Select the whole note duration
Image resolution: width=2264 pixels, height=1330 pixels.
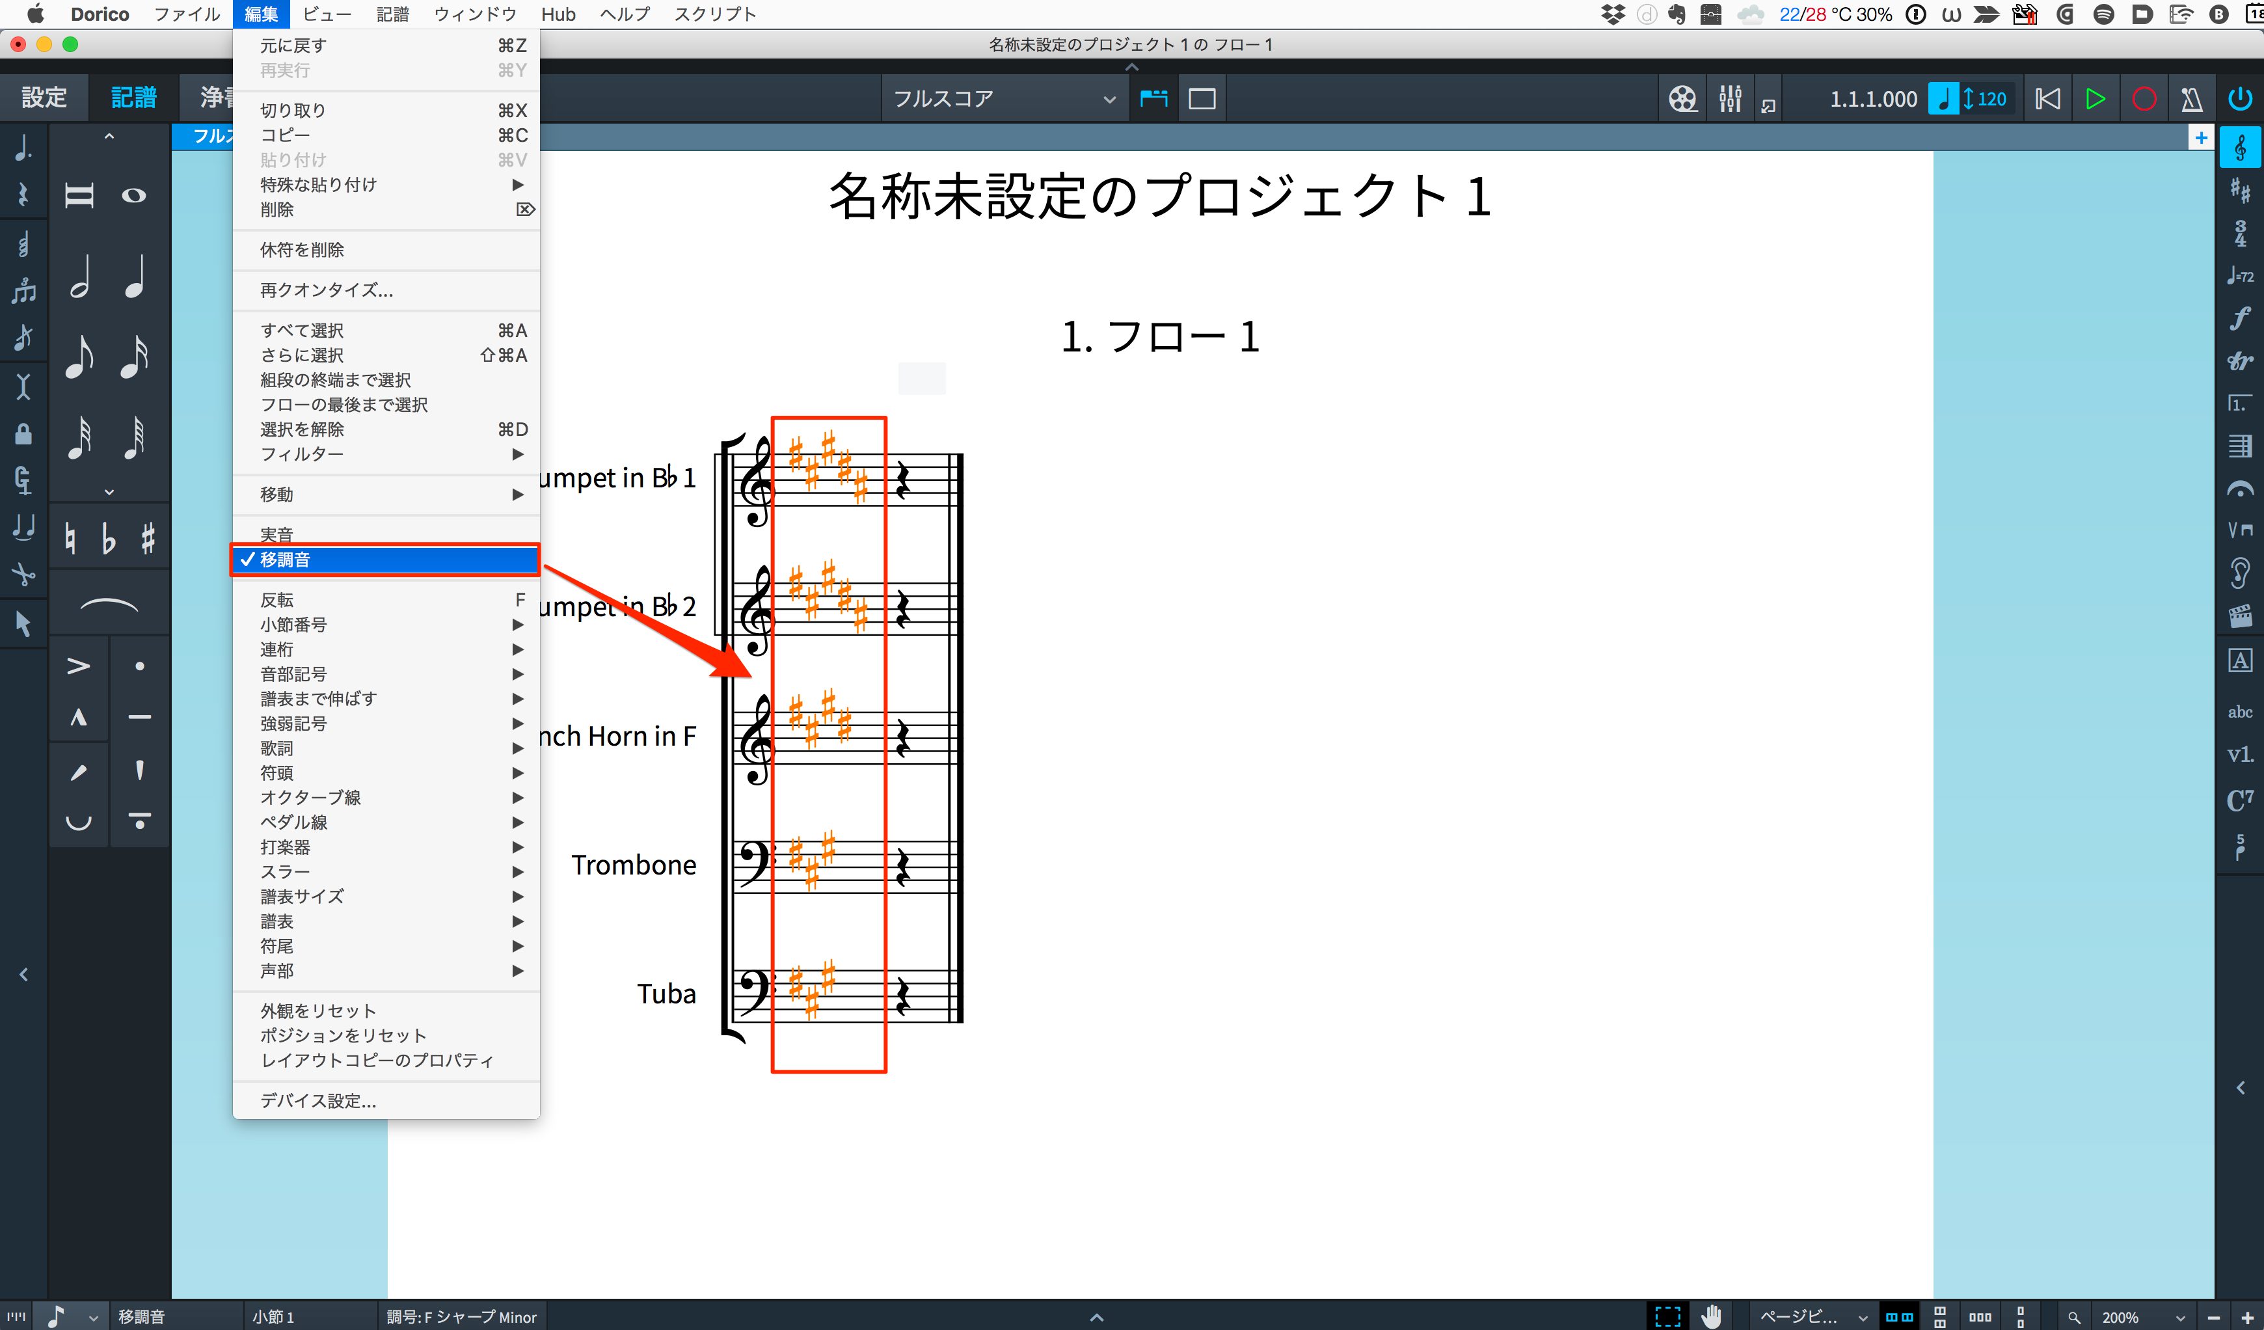[135, 195]
